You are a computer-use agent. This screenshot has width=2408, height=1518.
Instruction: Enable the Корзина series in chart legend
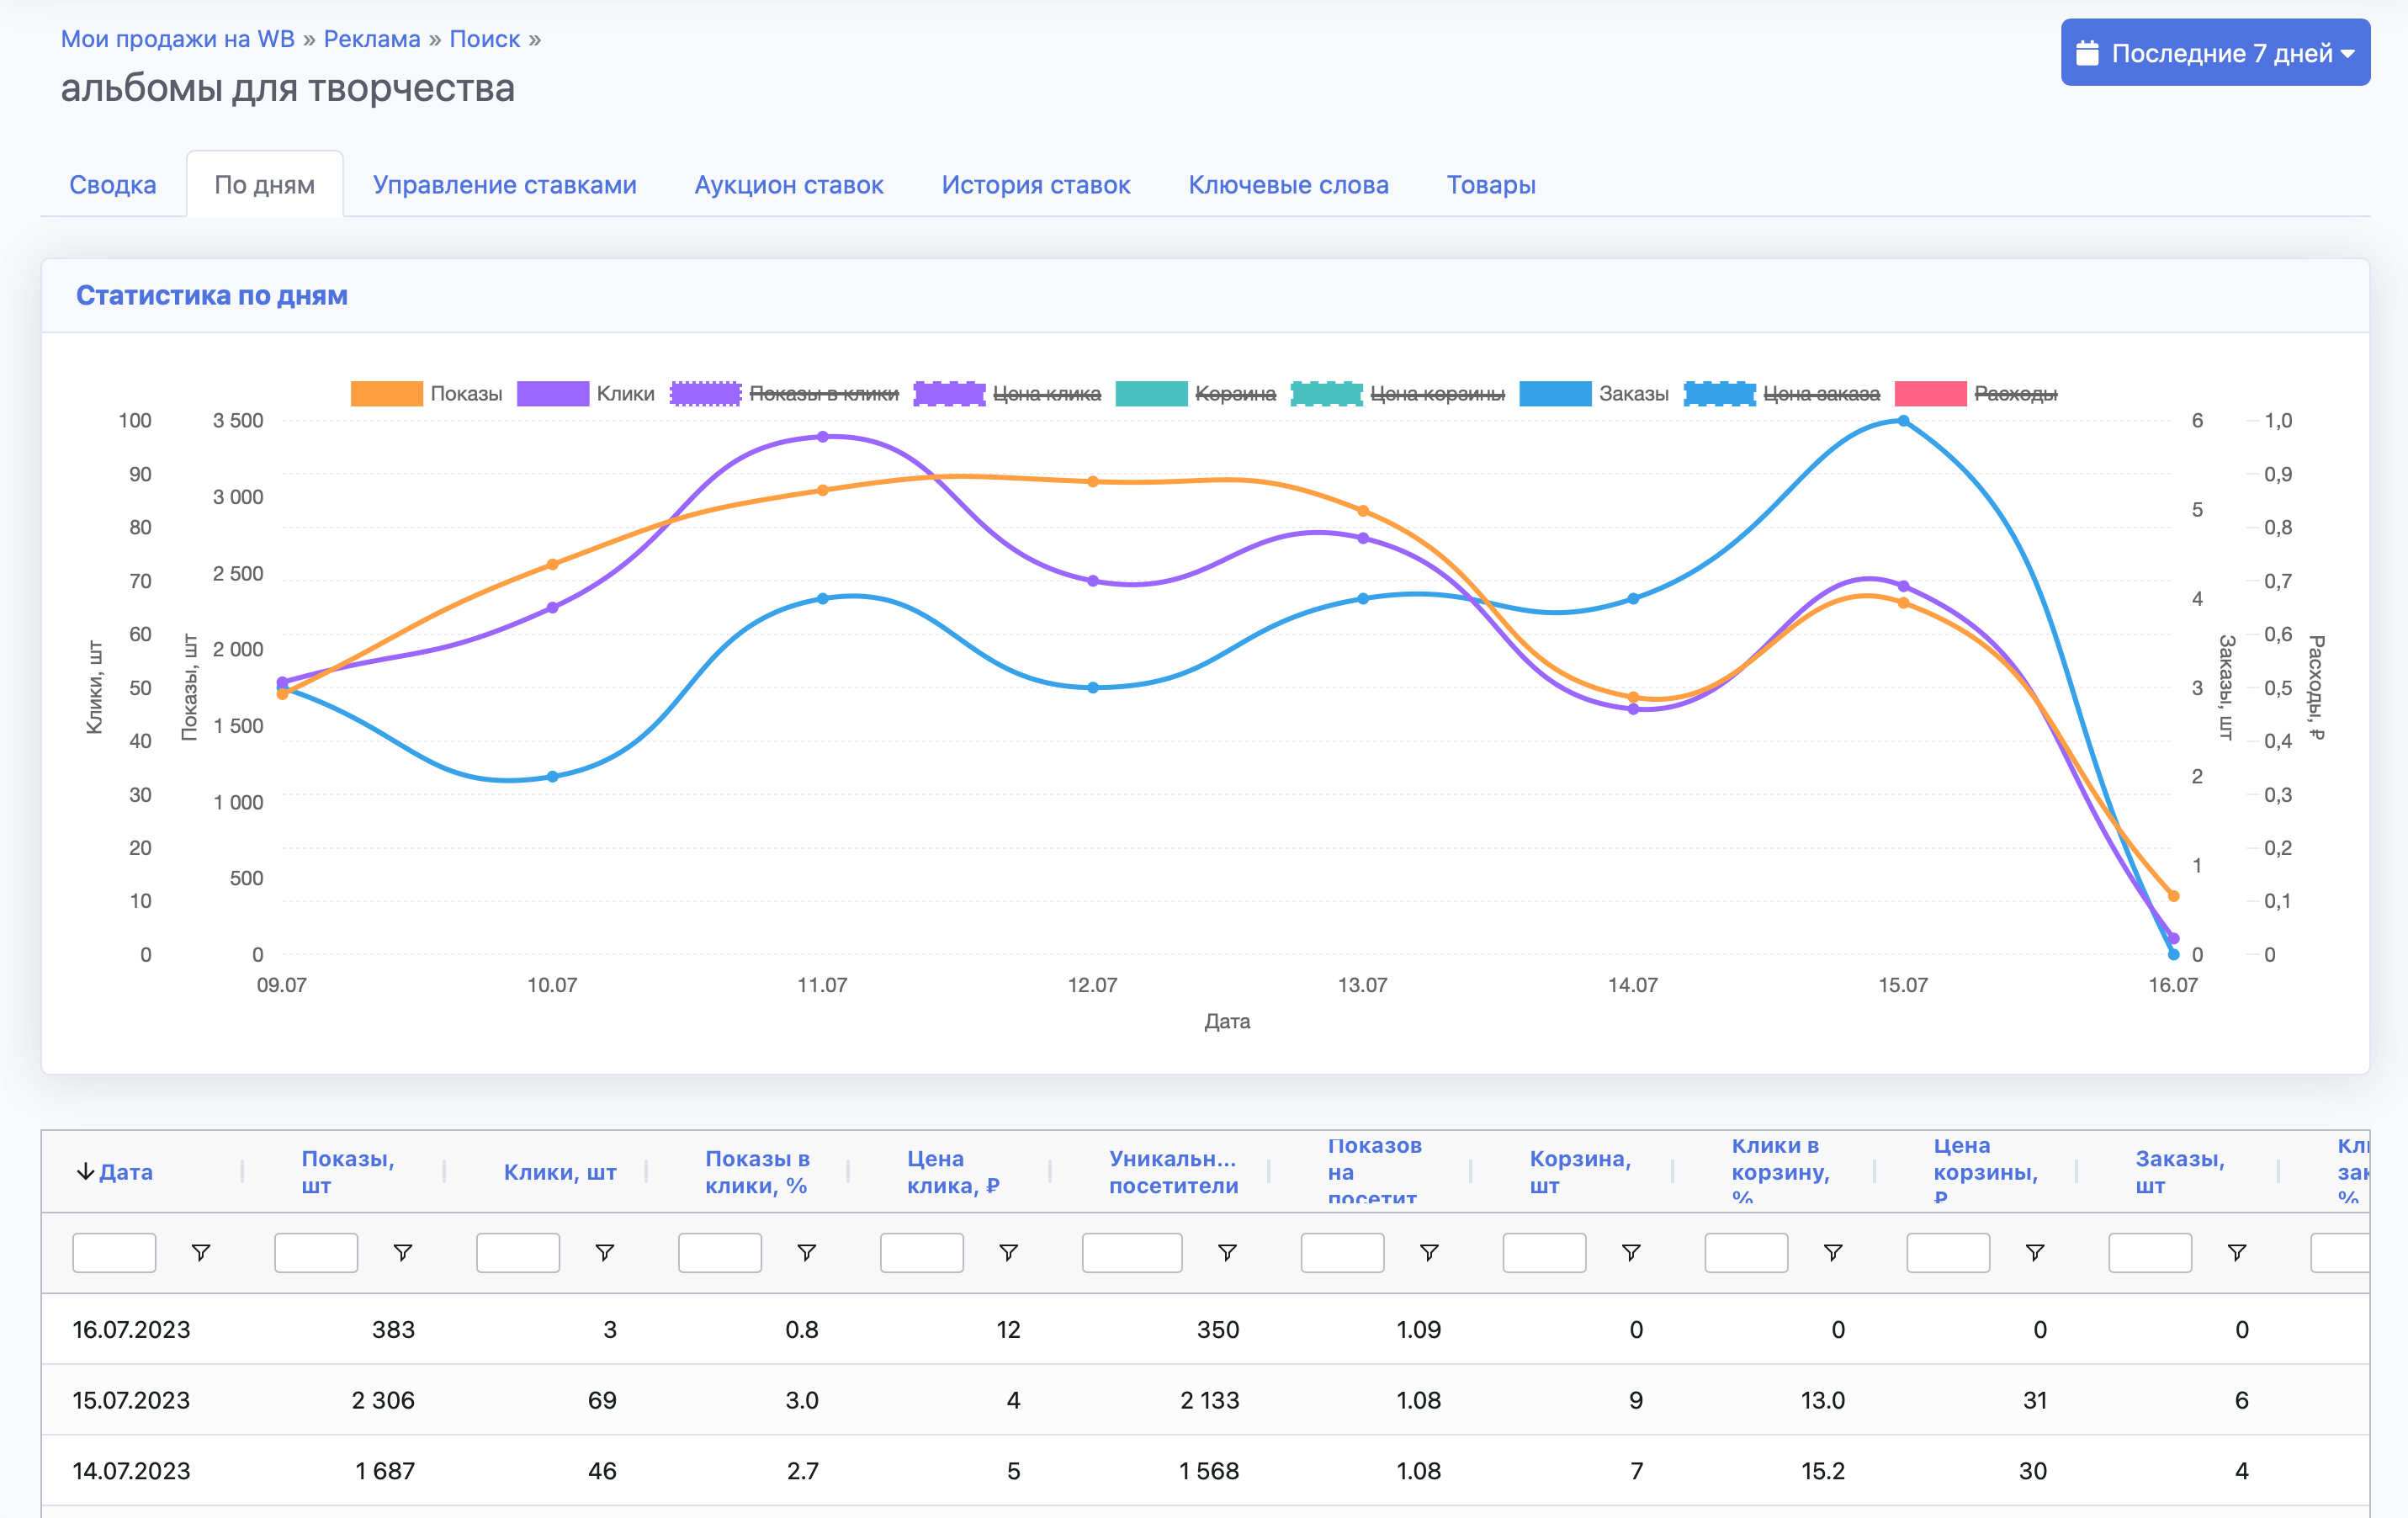pyautogui.click(x=1234, y=394)
